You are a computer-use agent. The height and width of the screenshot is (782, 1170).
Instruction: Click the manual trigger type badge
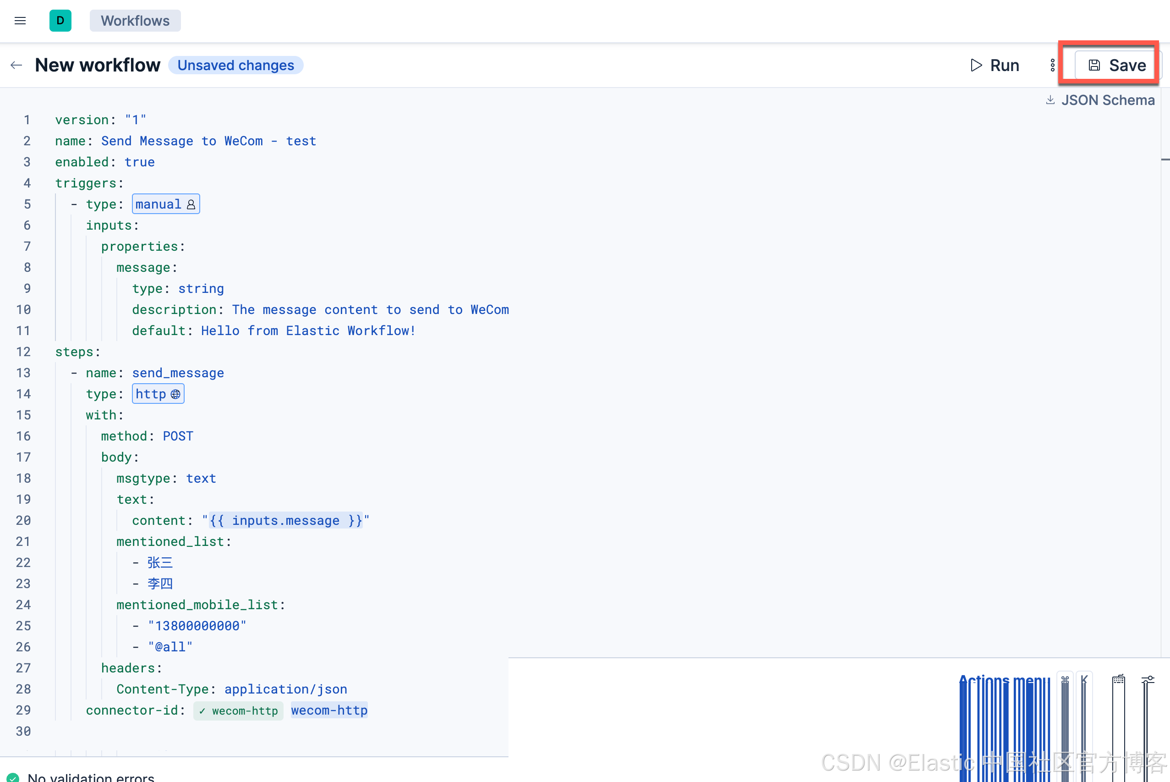[x=166, y=204]
